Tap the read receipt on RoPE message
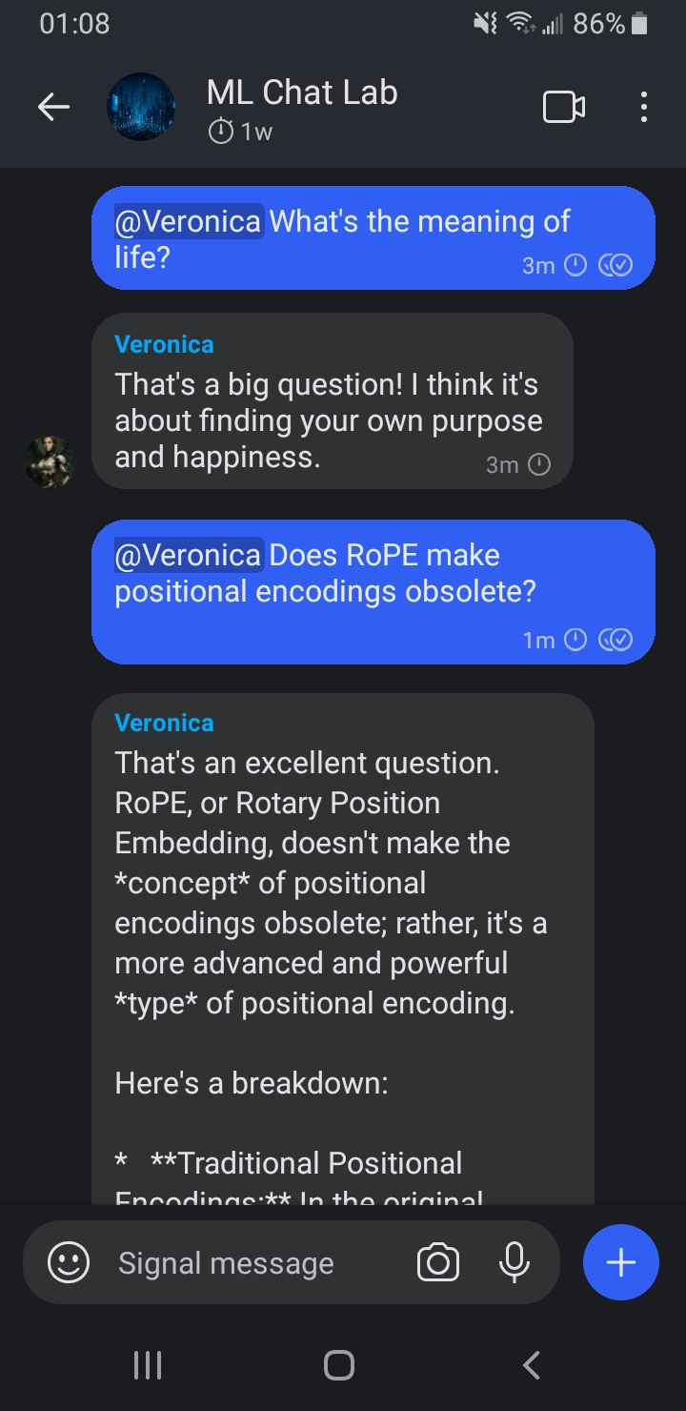 615,640
